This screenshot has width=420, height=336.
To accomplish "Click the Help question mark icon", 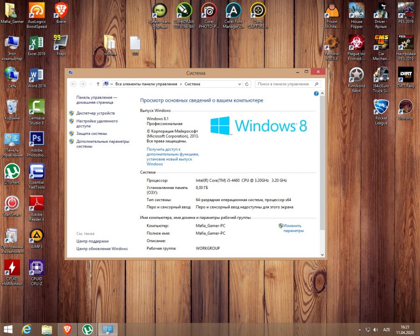I will point(316,94).
